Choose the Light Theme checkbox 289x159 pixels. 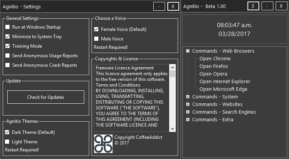pos(7,142)
